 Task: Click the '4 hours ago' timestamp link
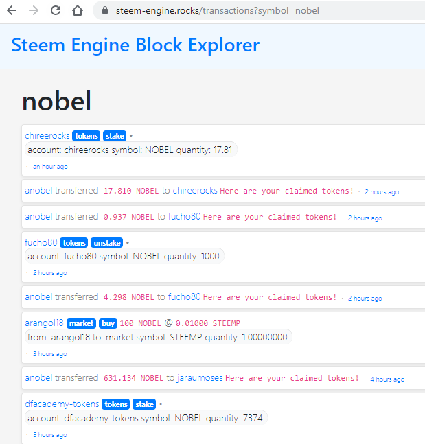click(x=387, y=379)
